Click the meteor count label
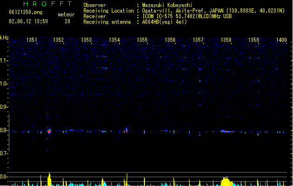The height and width of the screenshot is (186, 293). pyautogui.click(x=66, y=14)
